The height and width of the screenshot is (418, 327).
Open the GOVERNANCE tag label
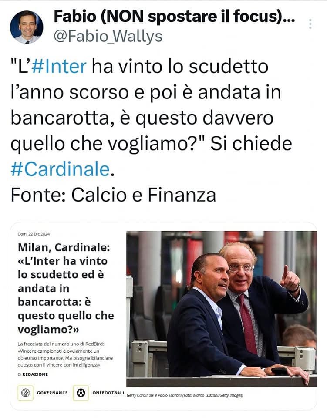coord(52,393)
